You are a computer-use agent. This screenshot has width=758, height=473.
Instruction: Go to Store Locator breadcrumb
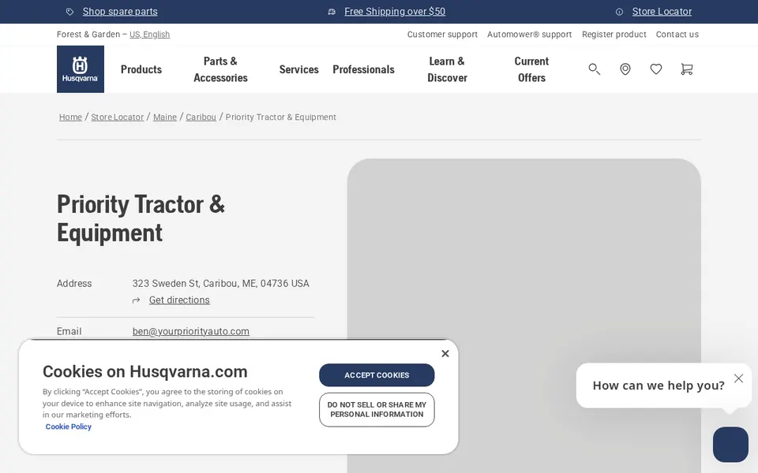[x=118, y=117]
